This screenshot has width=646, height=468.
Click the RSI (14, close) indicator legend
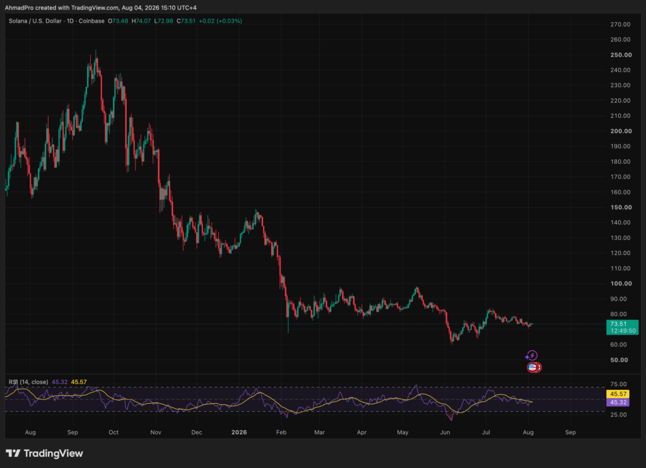pos(28,382)
